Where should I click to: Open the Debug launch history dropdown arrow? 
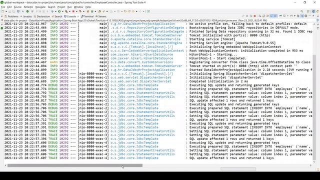55,11
